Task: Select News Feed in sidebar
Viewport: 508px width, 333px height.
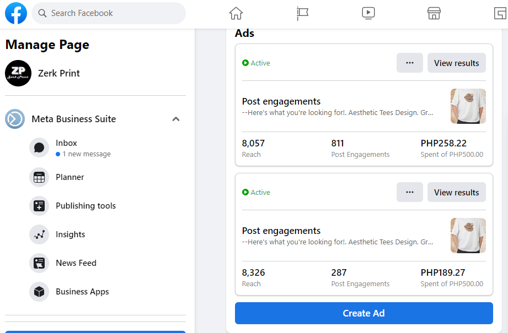Action: click(x=76, y=263)
